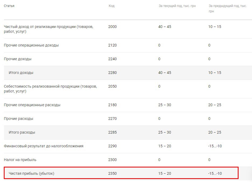The height and width of the screenshot is (182, 252).
Task: Click code 2280 in the Итого доходы row
Action: (112, 73)
